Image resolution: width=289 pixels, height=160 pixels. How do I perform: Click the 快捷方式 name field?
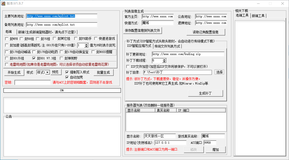(x=158, y=23)
